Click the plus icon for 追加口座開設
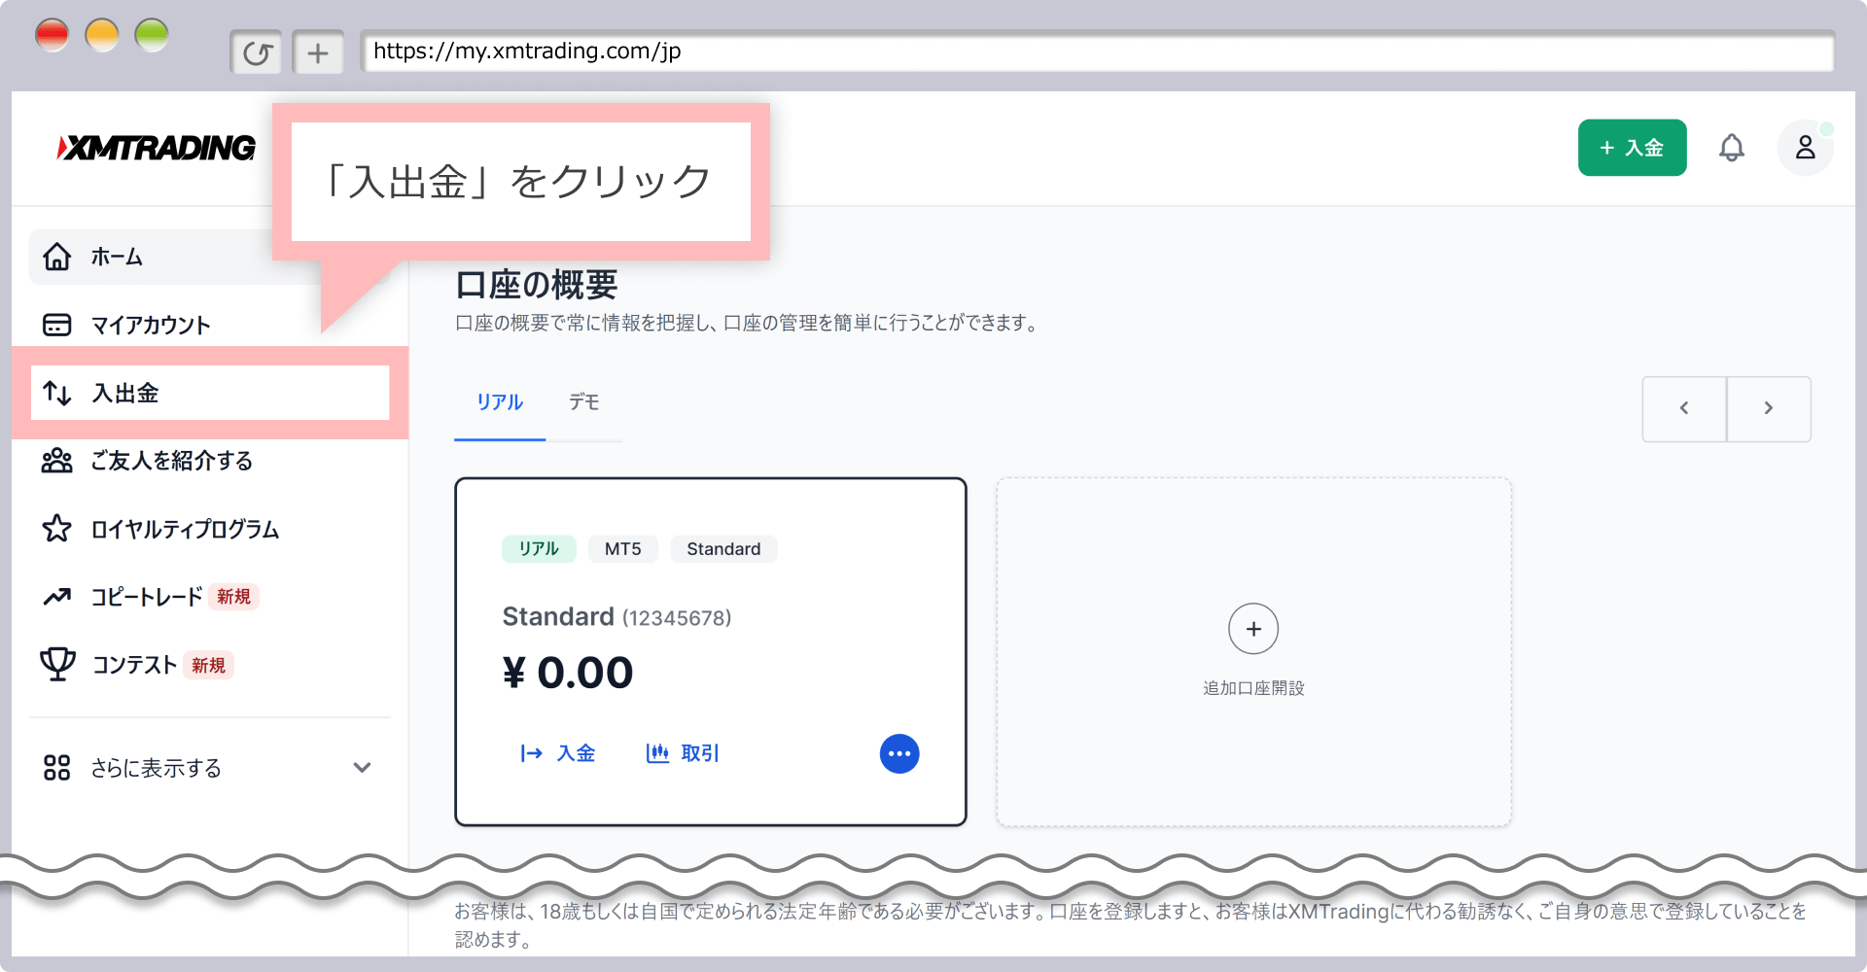Screen dimensions: 1867x972 point(1253,629)
